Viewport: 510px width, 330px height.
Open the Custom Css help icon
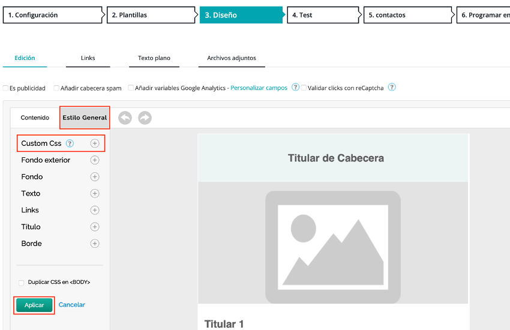[x=70, y=143]
